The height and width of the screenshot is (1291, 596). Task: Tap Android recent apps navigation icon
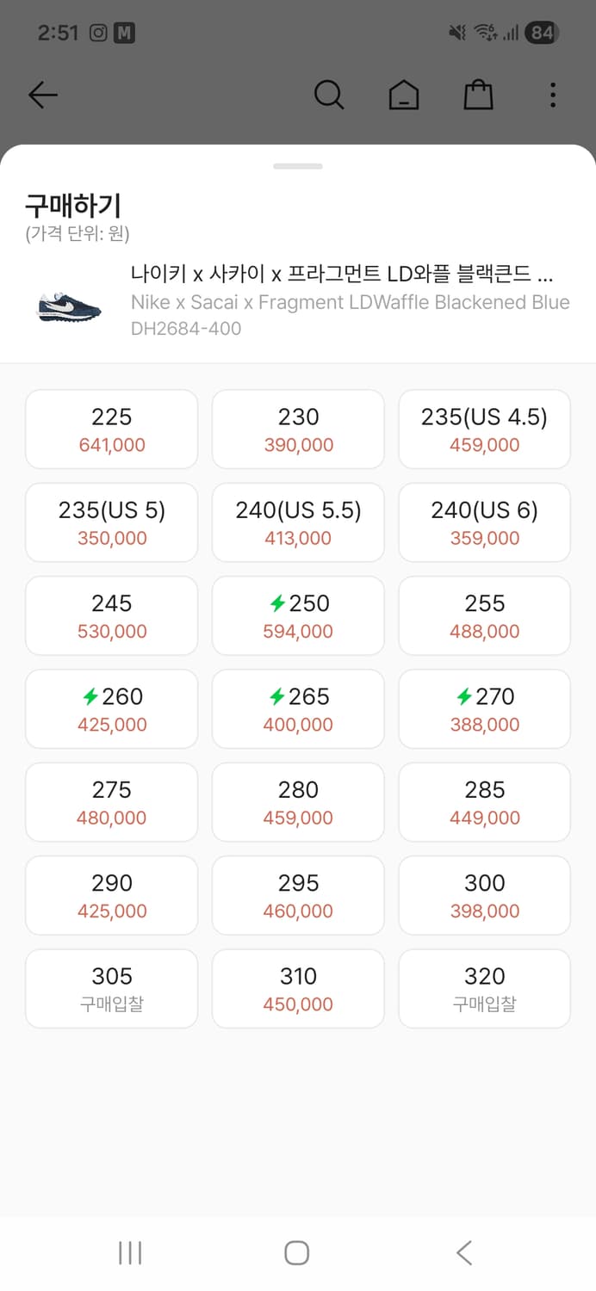click(x=130, y=1252)
